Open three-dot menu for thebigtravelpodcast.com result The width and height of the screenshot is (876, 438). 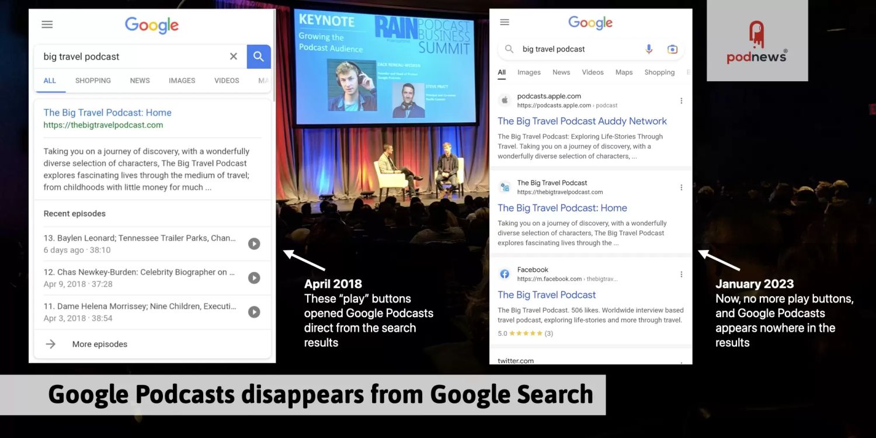click(681, 187)
